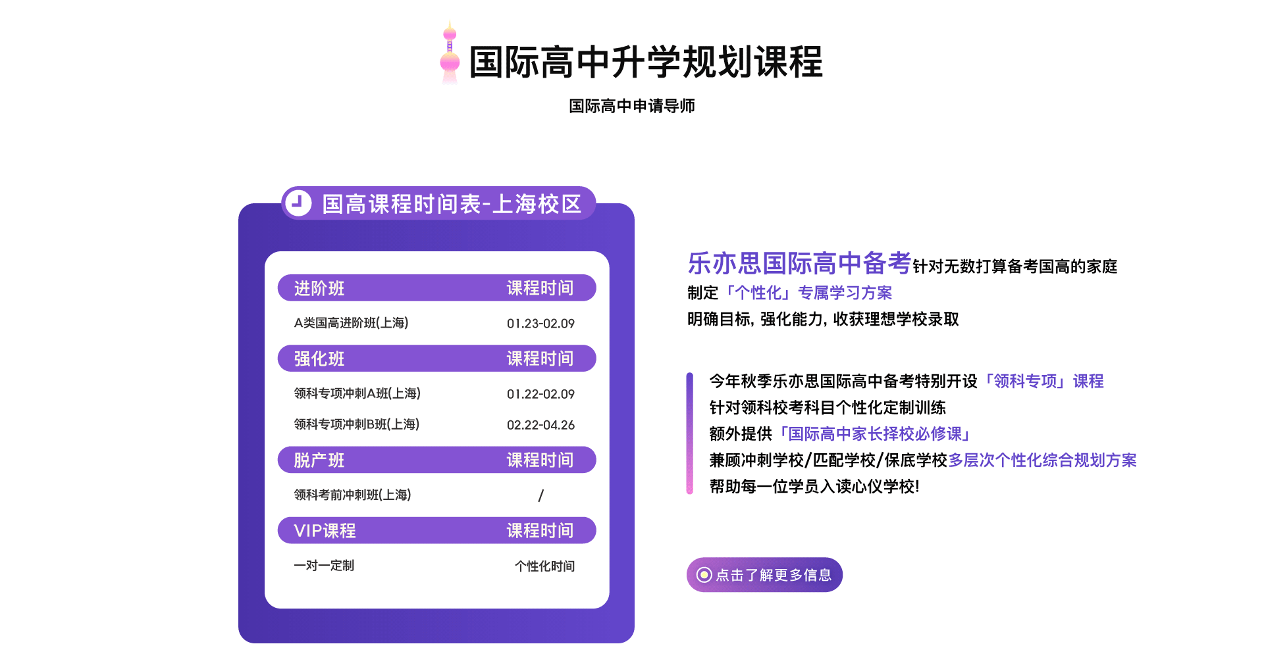
Task: Click the 针对领科校考科目个性化定制训练 line
Action: (x=828, y=407)
